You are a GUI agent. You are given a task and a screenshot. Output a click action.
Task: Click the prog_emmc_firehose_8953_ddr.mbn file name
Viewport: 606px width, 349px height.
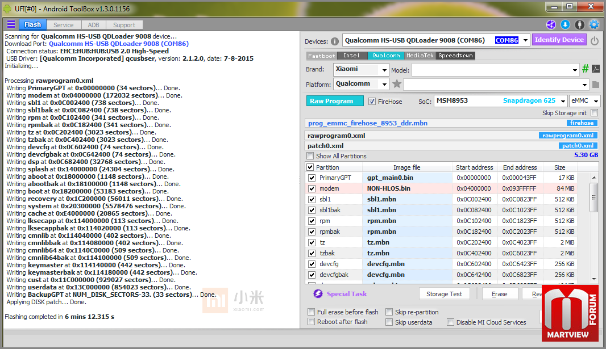(x=368, y=123)
